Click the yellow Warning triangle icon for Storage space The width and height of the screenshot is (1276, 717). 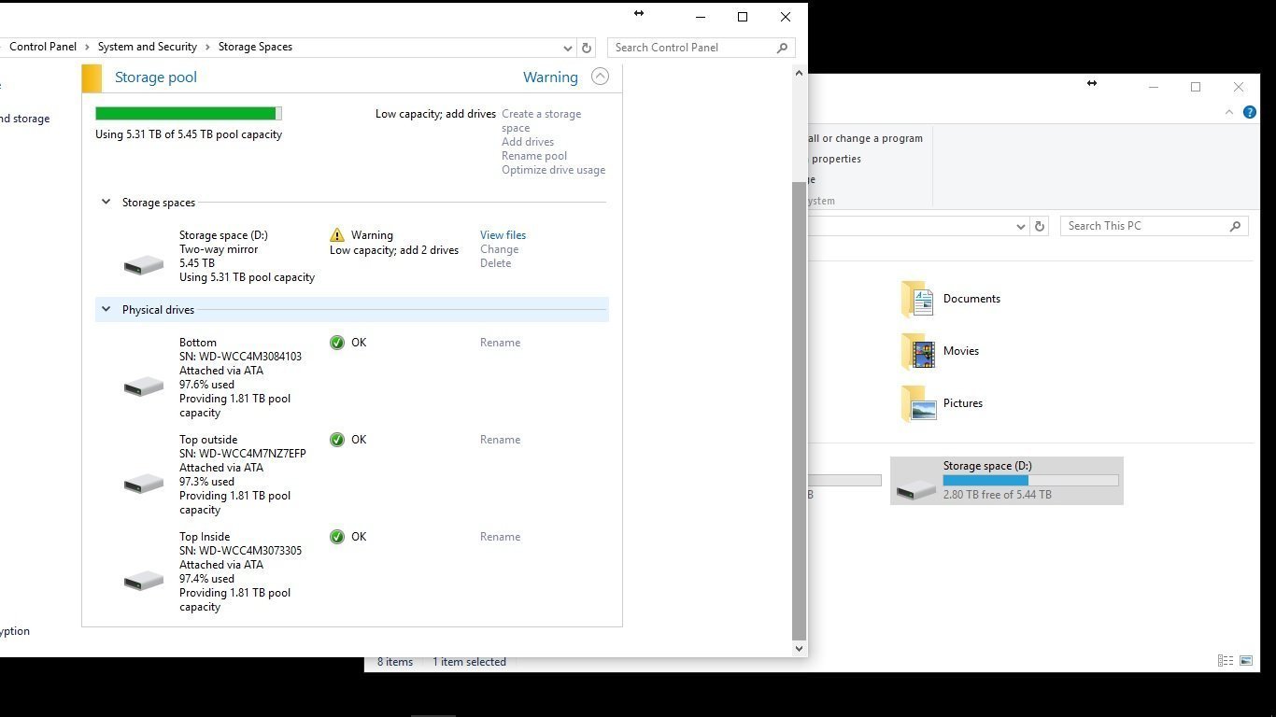point(337,235)
